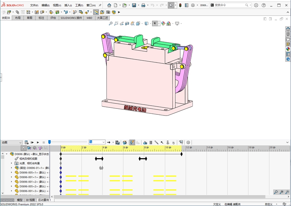Screen dimensions: 291x206
Task: Expand the D0696-005<1> component node
Action: [x=11, y=173]
